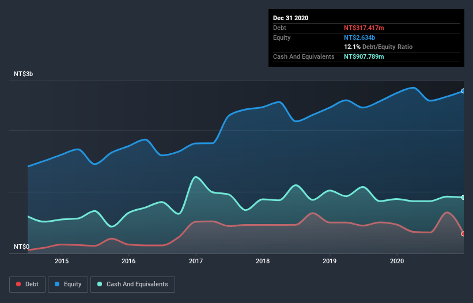Click the blue Equity endpoint marker
The width and height of the screenshot is (473, 303).
click(463, 91)
